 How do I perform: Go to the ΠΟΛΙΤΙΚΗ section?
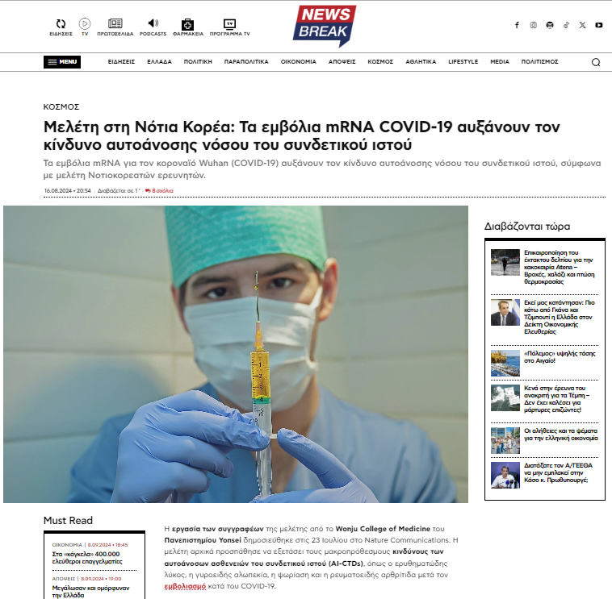point(198,61)
